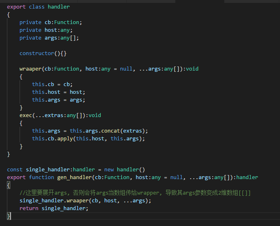This screenshot has width=280, height=226.
Task: Click the 'void' return type after wraaper signature
Action: [192, 69]
